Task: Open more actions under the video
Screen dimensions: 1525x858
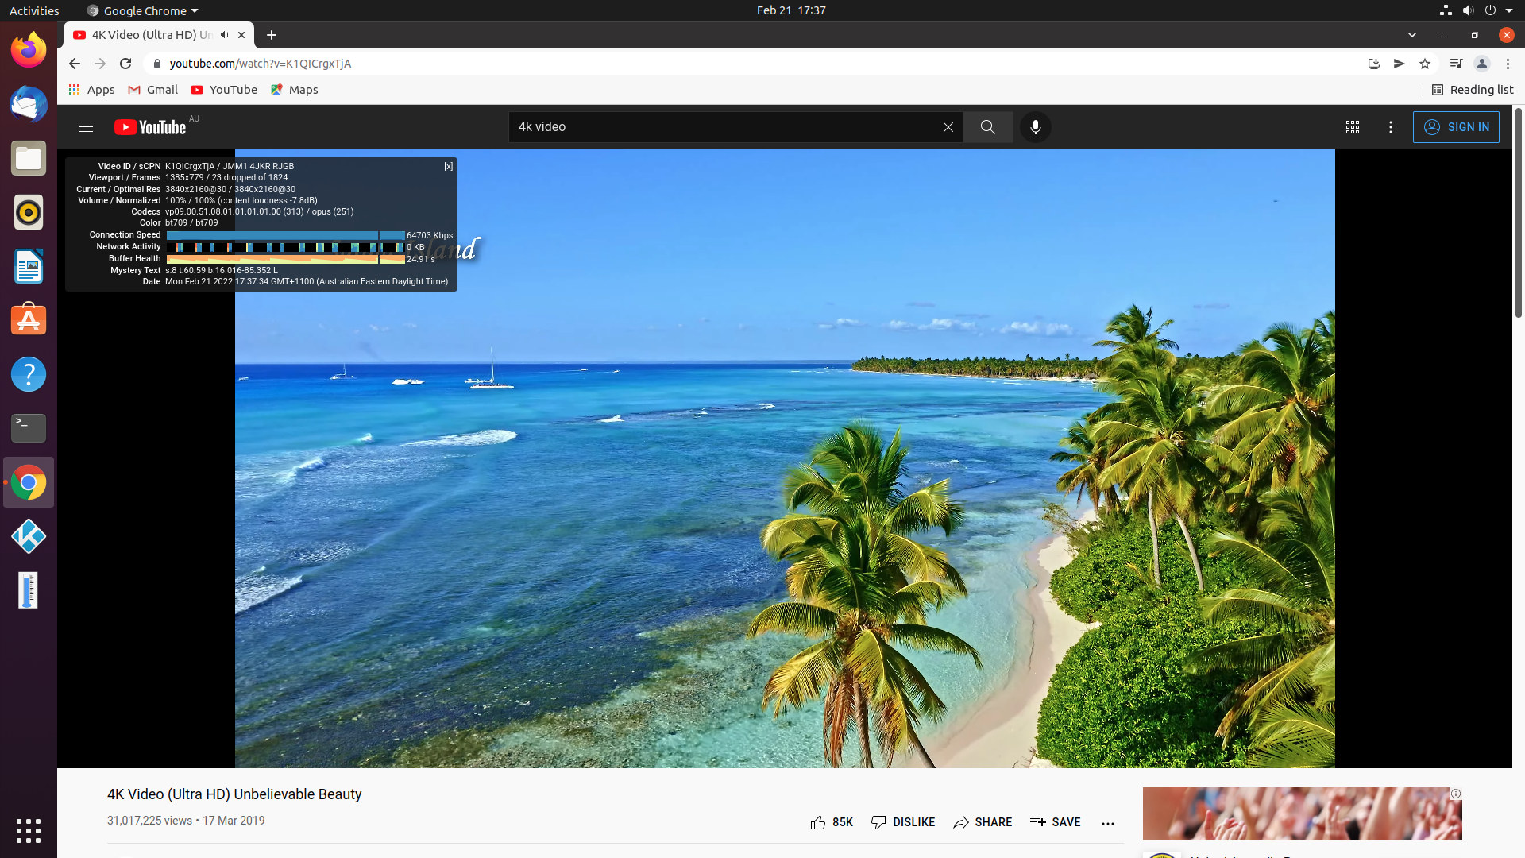Action: [x=1108, y=823]
